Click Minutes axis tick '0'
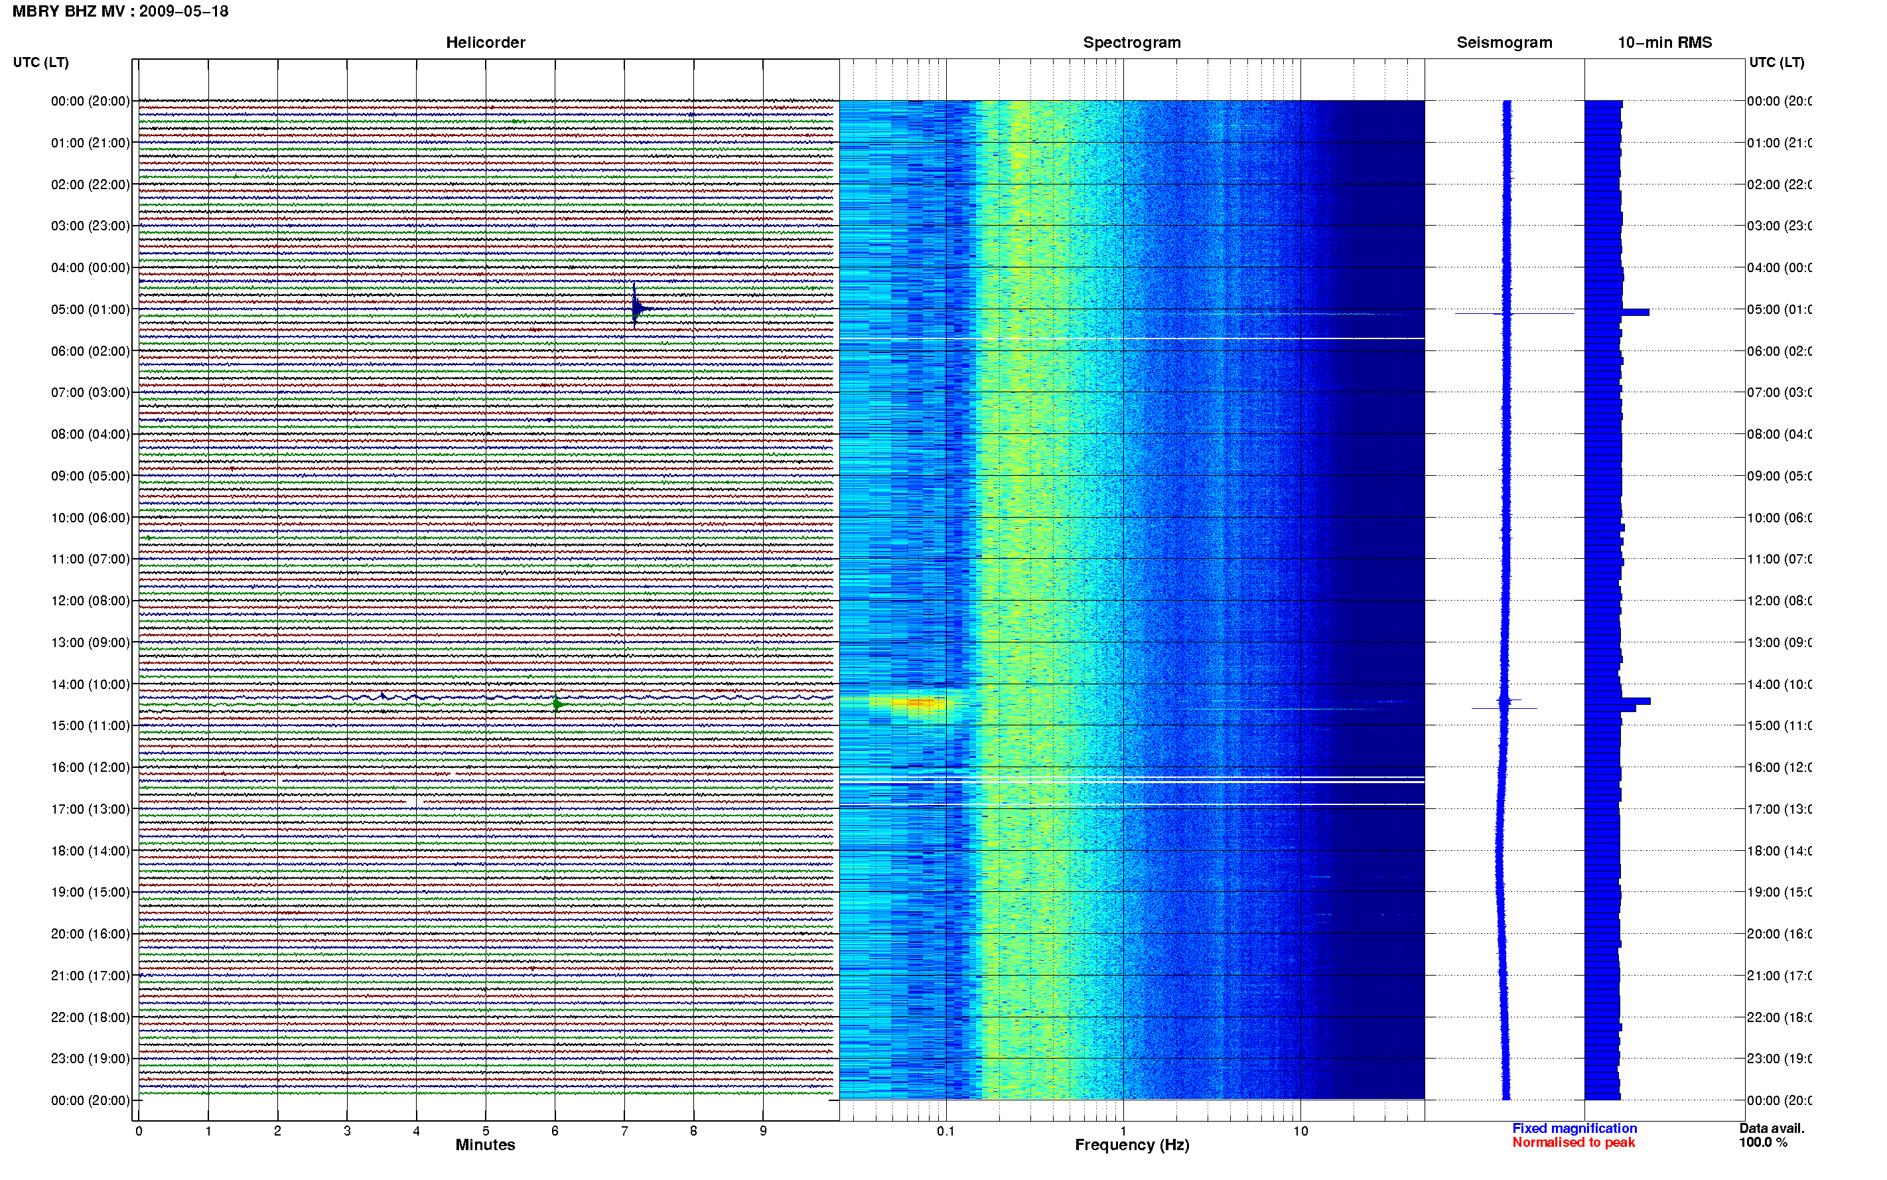The width and height of the screenshot is (1887, 1180). tap(139, 1131)
